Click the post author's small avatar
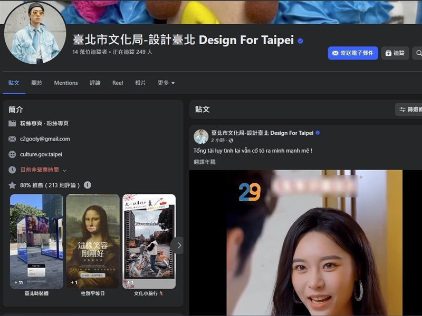Viewport: 422px width, 316px height. point(200,136)
